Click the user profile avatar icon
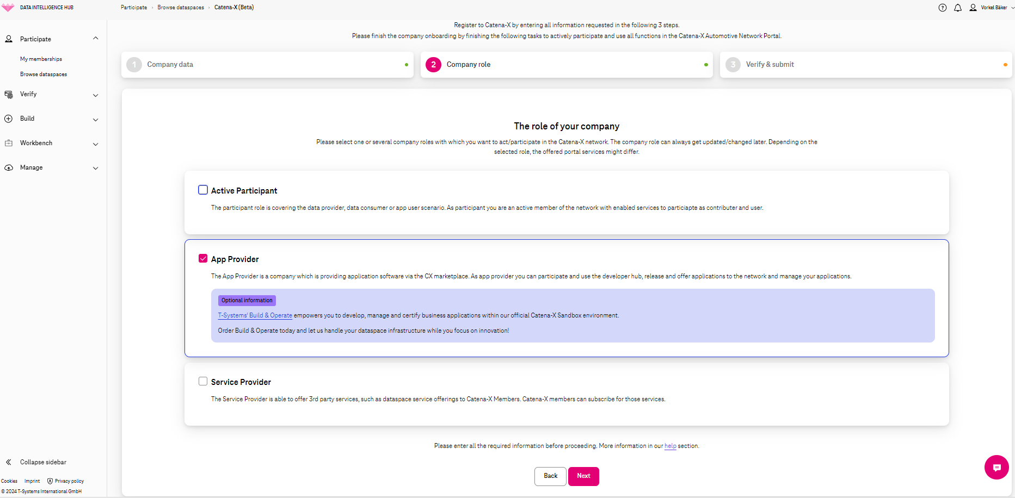 (973, 8)
